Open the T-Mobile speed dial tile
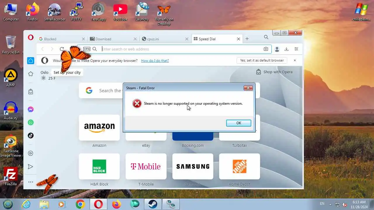The height and width of the screenshot is (210, 374). tap(146, 166)
